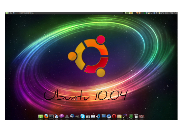181x126 pixels.
Task: Open the blue monitor icon in dock
Action: coord(104,116)
